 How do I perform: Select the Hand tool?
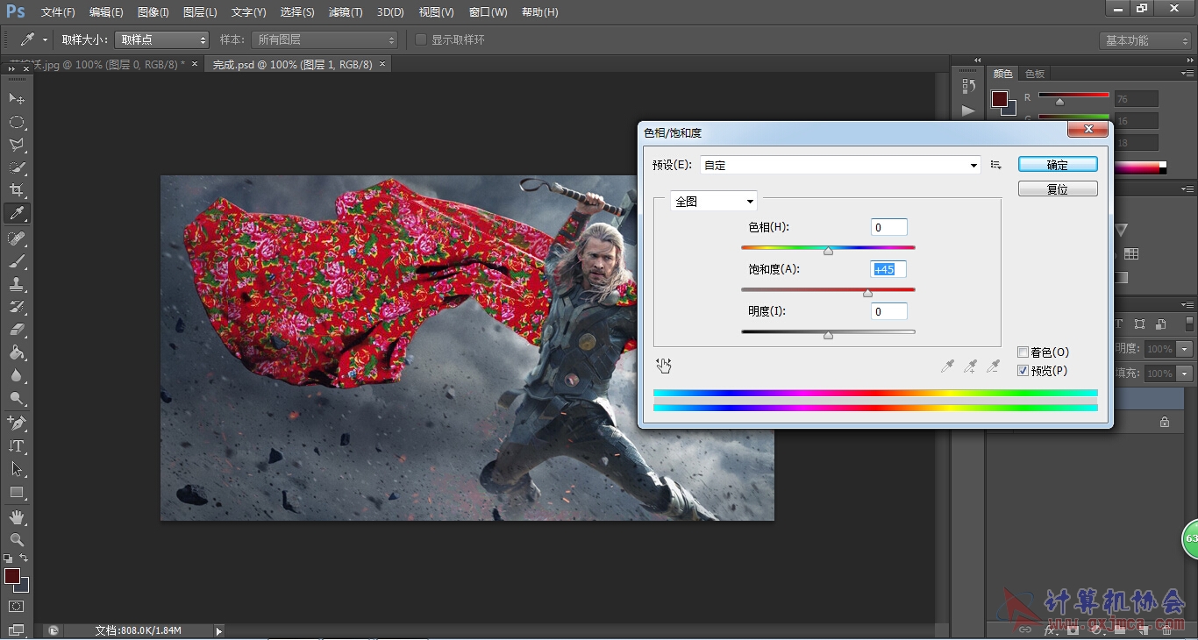pos(16,517)
